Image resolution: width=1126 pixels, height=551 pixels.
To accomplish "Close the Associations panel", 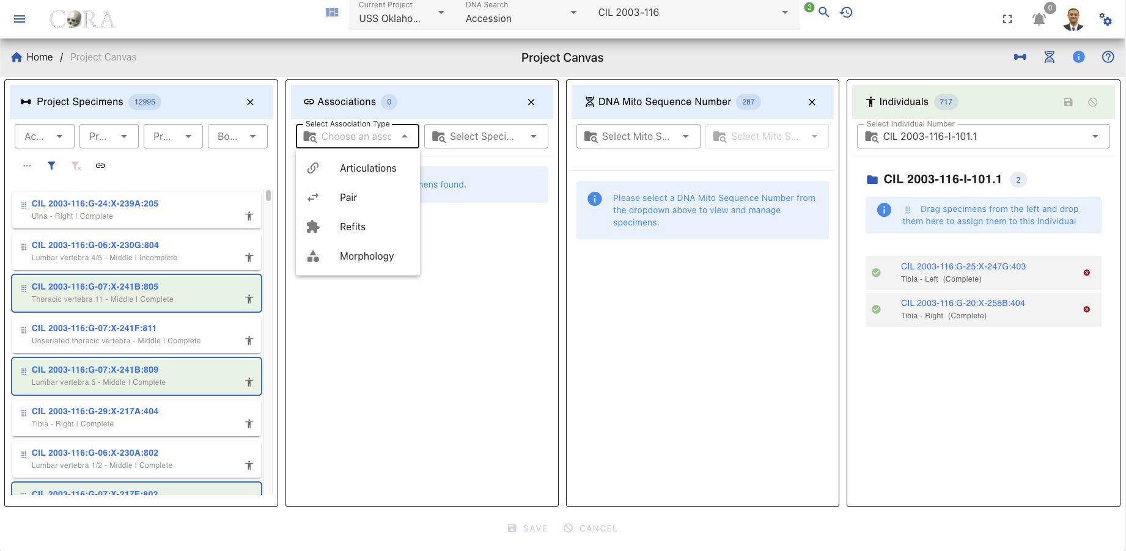I will pos(531,102).
